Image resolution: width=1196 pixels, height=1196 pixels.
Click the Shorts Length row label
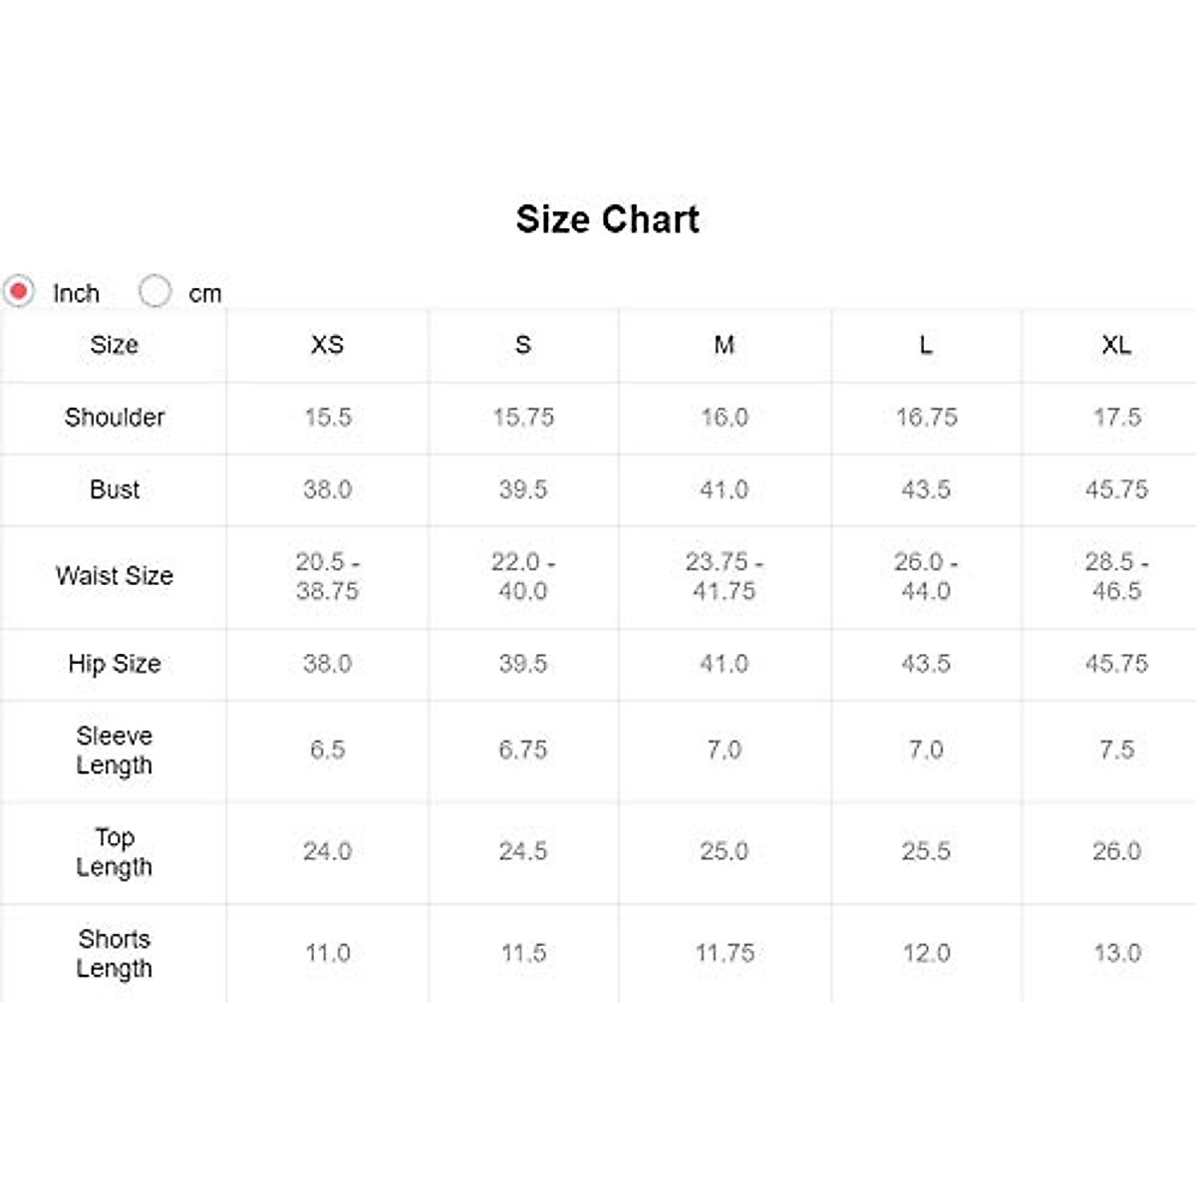pos(115,954)
